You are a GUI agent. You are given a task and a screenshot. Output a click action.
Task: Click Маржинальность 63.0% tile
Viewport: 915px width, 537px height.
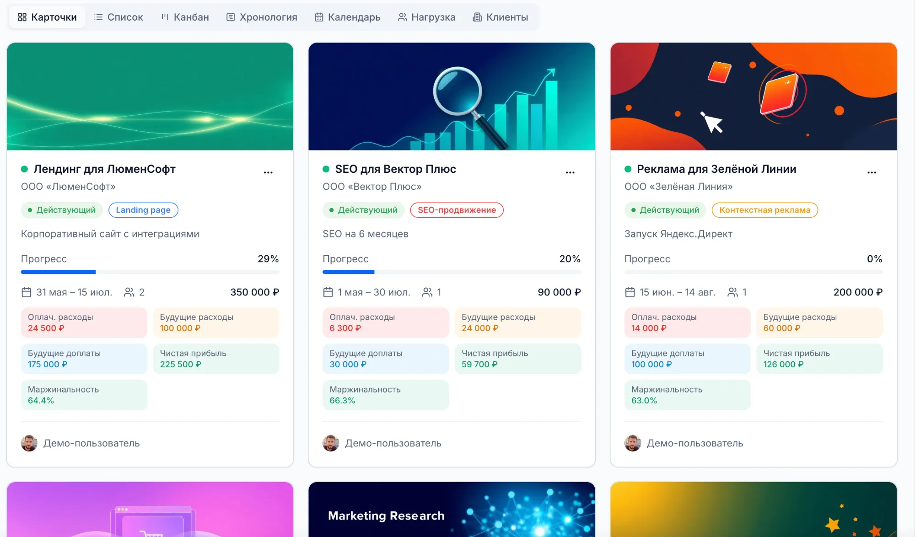click(687, 395)
